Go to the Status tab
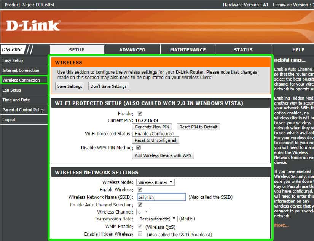 (243, 49)
